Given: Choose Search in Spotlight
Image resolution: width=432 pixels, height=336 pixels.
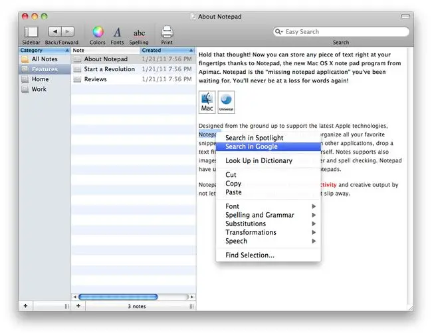Looking at the screenshot, I should [269, 138].
